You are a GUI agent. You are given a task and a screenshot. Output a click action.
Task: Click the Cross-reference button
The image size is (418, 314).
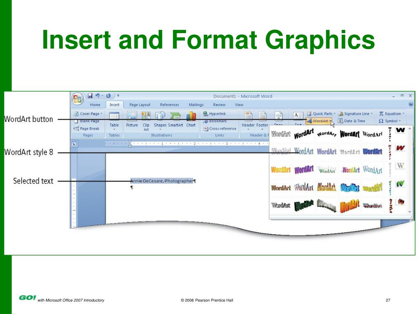(220, 128)
